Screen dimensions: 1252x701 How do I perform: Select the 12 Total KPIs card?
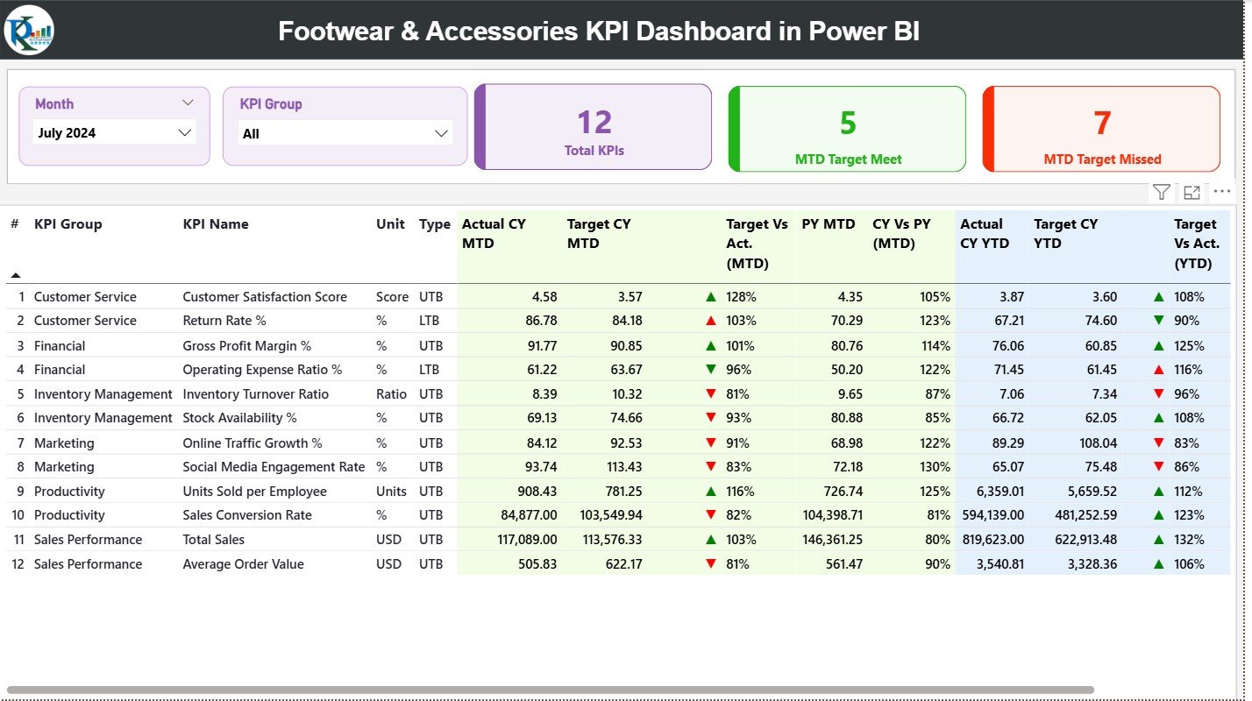pyautogui.click(x=593, y=126)
